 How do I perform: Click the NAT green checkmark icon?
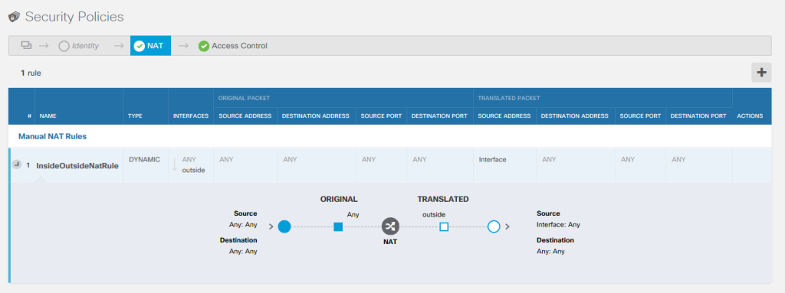140,46
